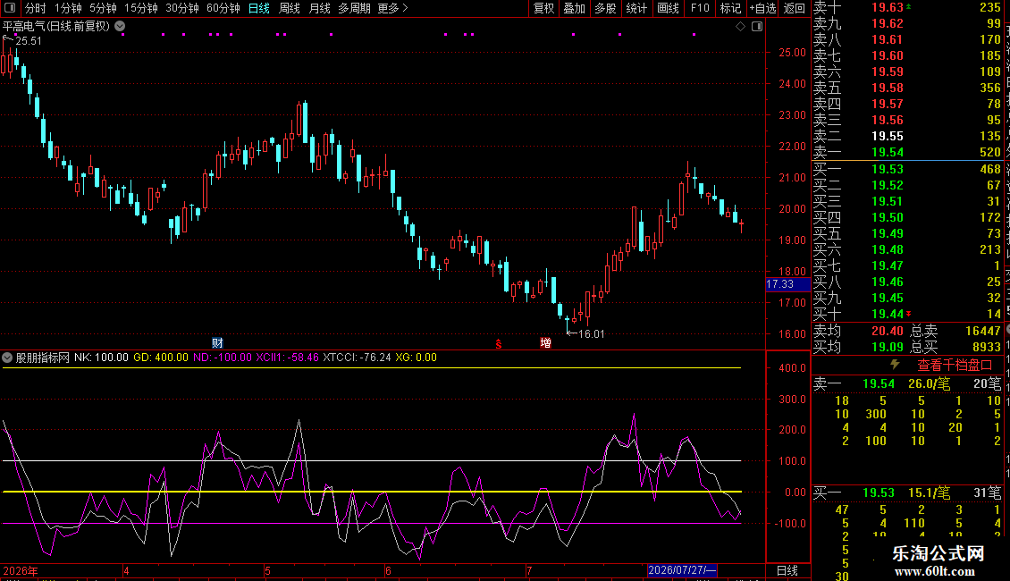This screenshot has height=581, width=1010.
Task: Select the 1分钟 period tab
Action: 68,8
